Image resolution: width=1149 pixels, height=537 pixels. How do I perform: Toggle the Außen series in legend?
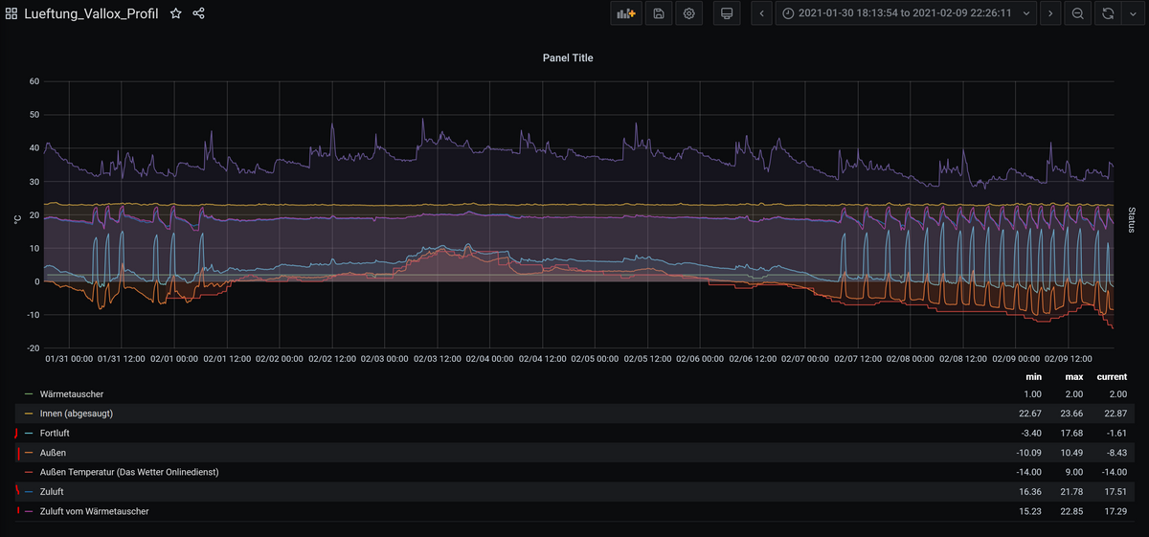[53, 453]
